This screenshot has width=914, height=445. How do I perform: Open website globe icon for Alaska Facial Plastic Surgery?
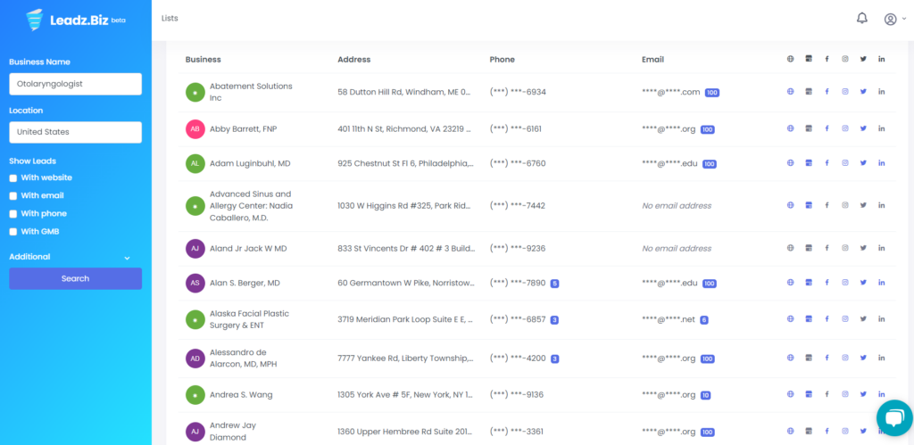tap(791, 319)
